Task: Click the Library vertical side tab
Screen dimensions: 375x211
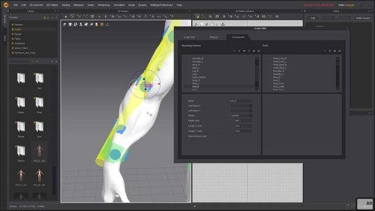Action: tap(5, 19)
